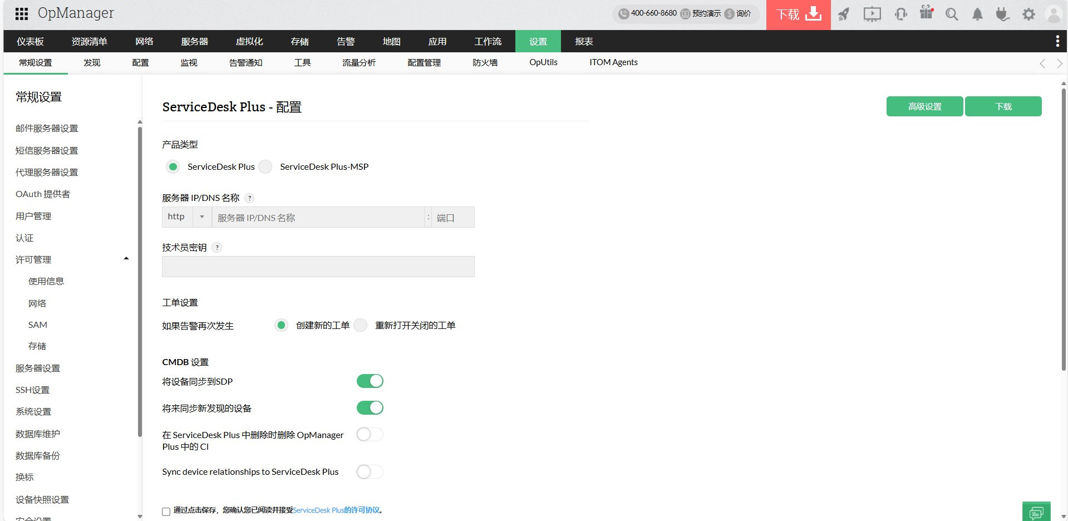Click the sidebar scroll-up arrow

[x=140, y=122]
